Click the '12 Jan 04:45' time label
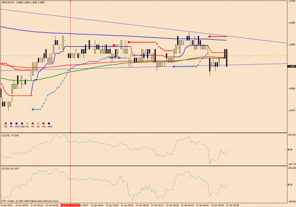This screenshot has height=207, width=296. 97,205
